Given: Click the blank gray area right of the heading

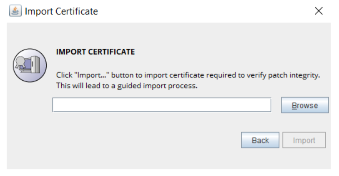Looking at the screenshot, I should 229,52.
